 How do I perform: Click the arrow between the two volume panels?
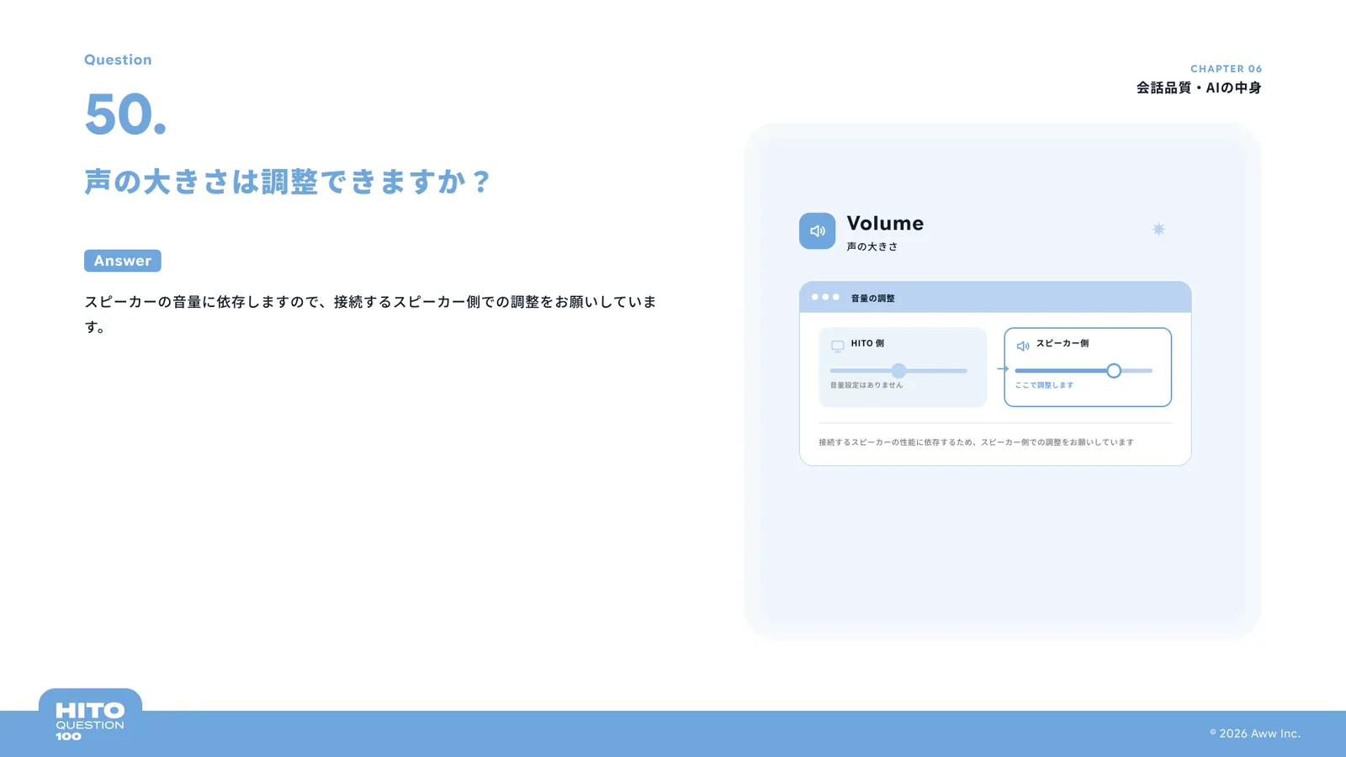click(1003, 368)
